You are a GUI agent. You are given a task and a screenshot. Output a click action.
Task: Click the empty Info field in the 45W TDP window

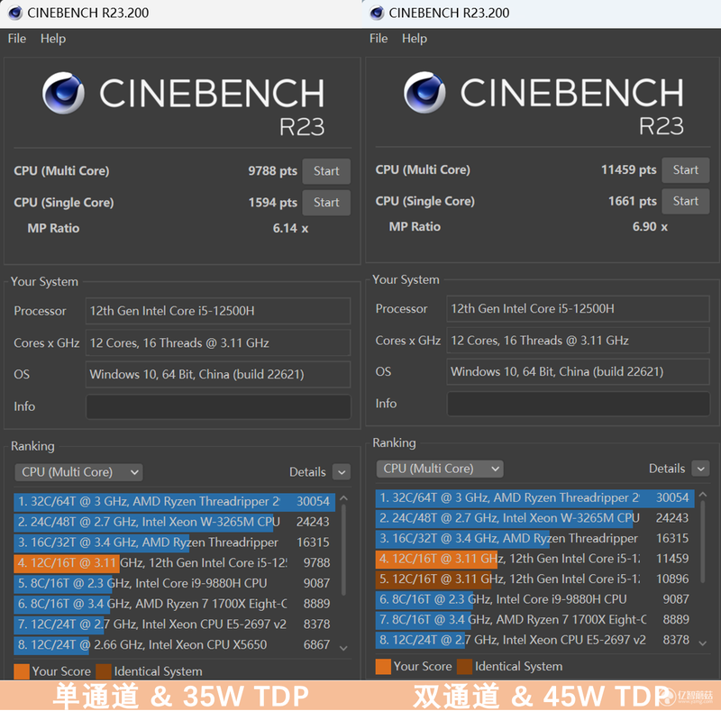(578, 404)
